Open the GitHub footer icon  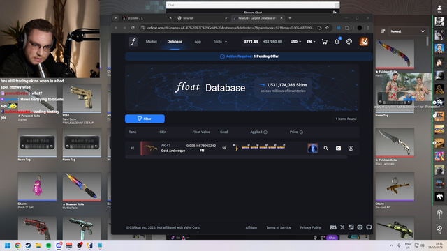pyautogui.click(x=369, y=227)
